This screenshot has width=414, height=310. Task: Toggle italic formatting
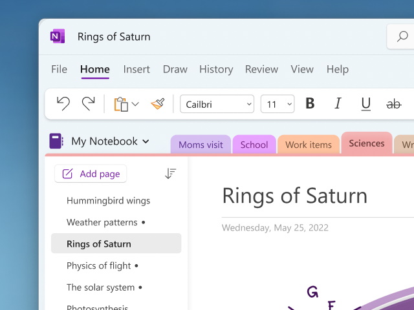(x=338, y=103)
